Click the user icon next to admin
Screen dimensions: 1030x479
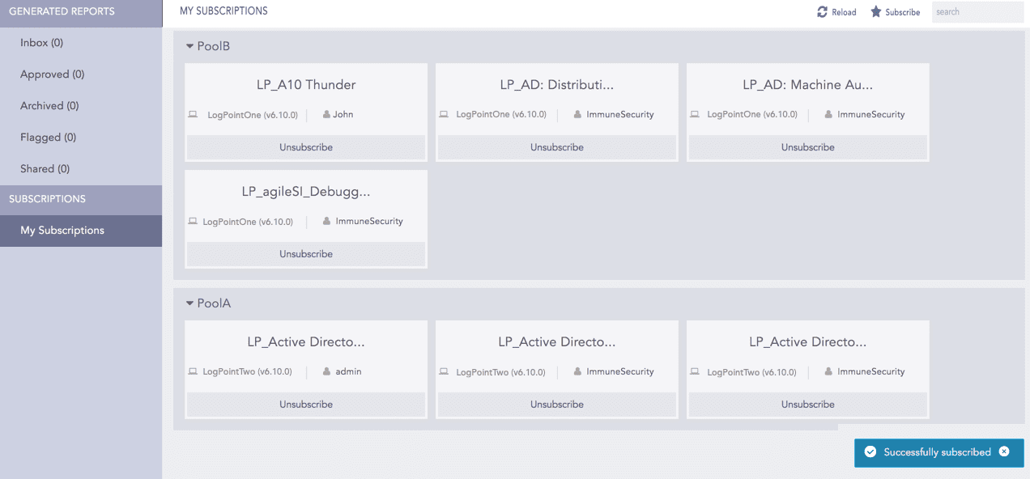point(326,371)
